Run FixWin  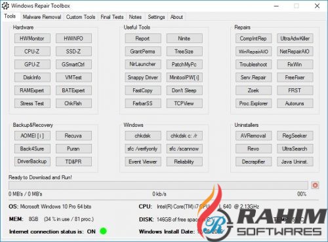pos(295,64)
